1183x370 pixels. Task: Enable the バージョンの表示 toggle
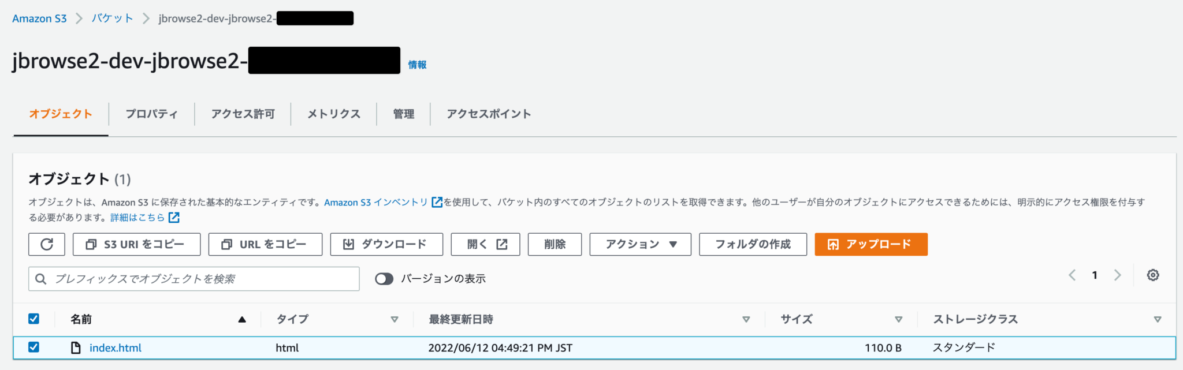tap(384, 278)
